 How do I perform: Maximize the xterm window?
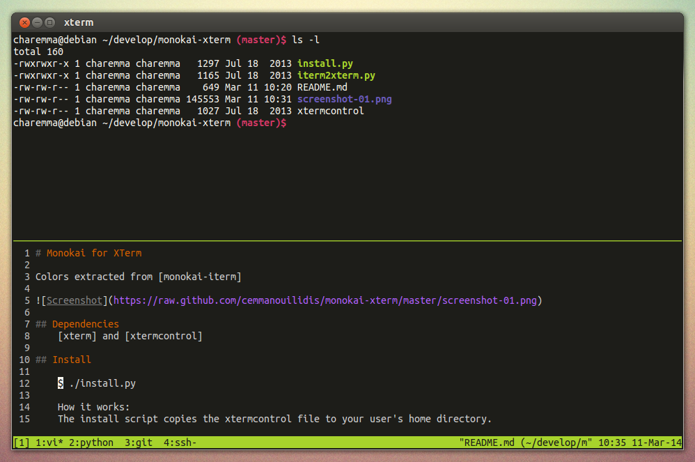pyautogui.click(x=49, y=22)
